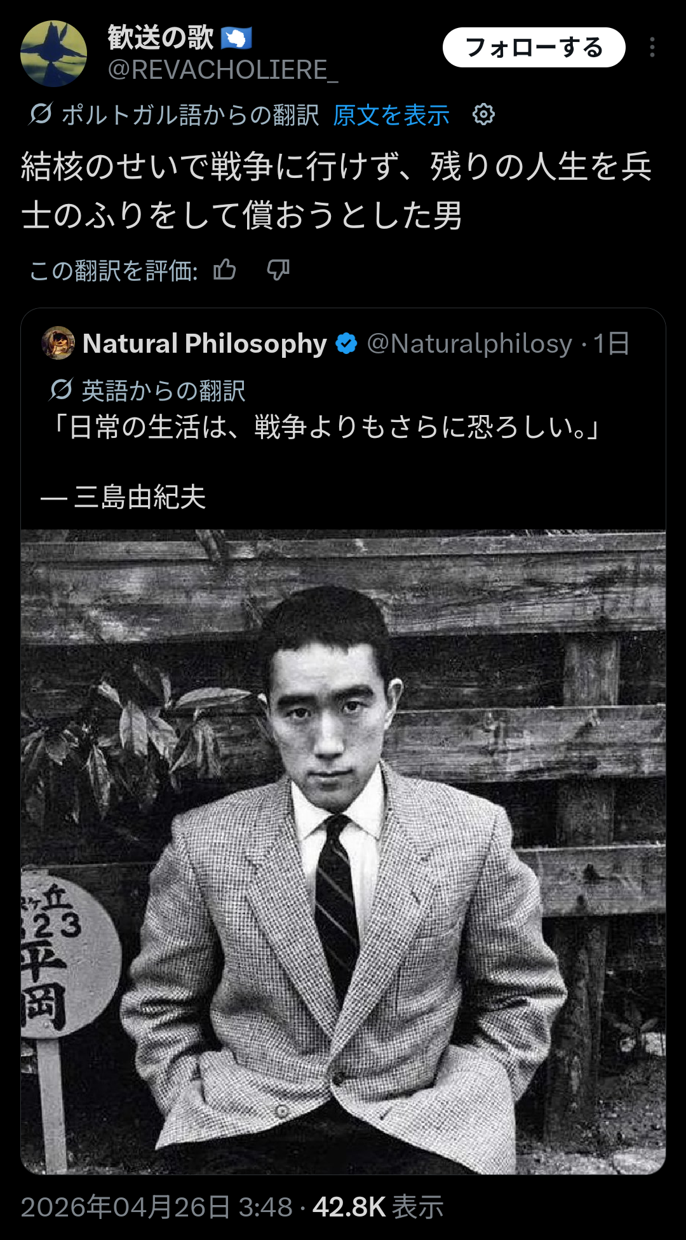
Task: Select the Natural Philosophy display name
Action: pos(205,344)
